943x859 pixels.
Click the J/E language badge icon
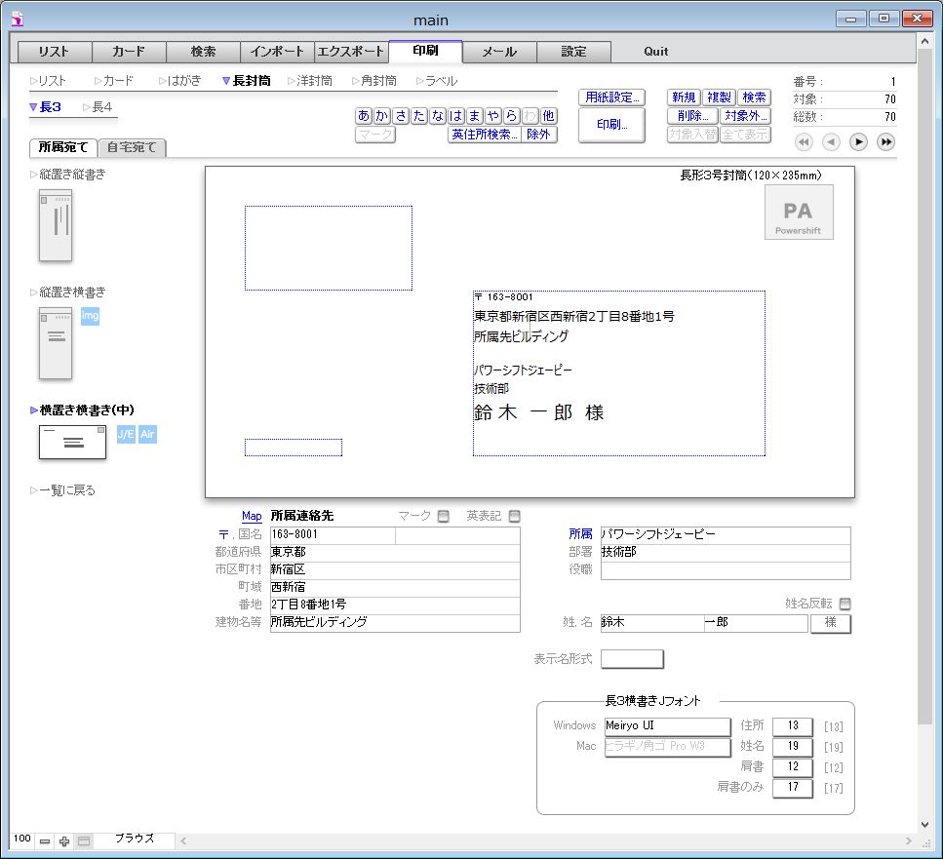coord(126,434)
